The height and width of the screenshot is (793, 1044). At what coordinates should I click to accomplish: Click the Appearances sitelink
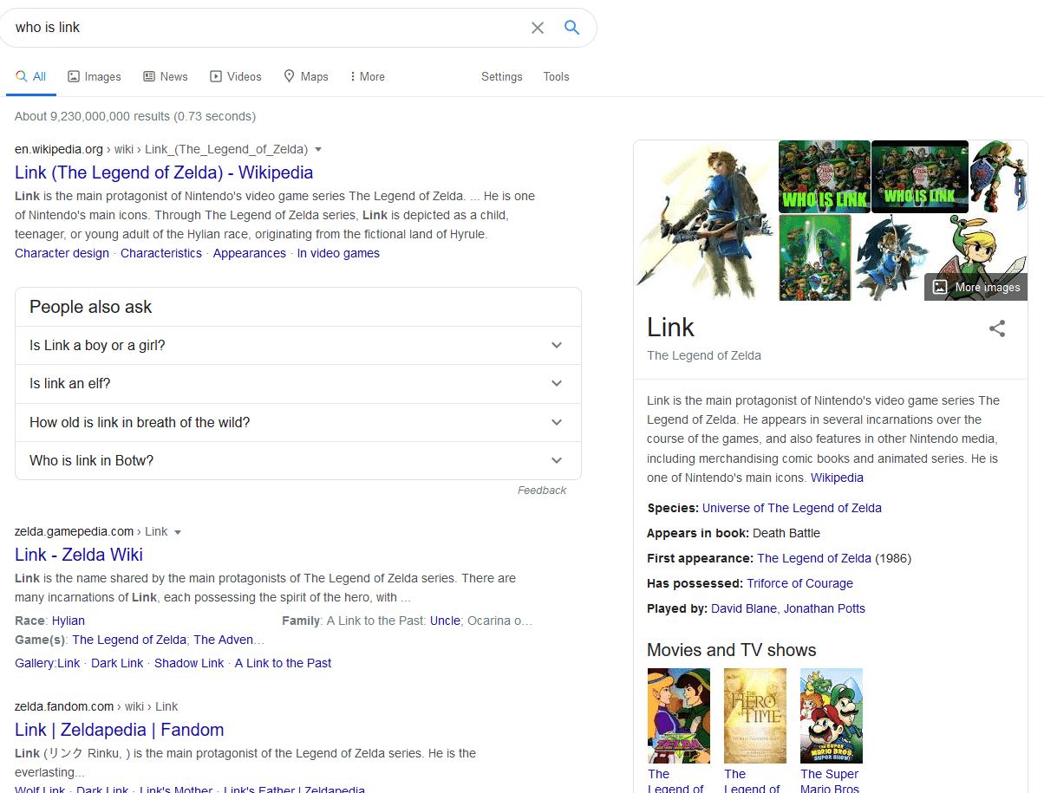tap(250, 253)
